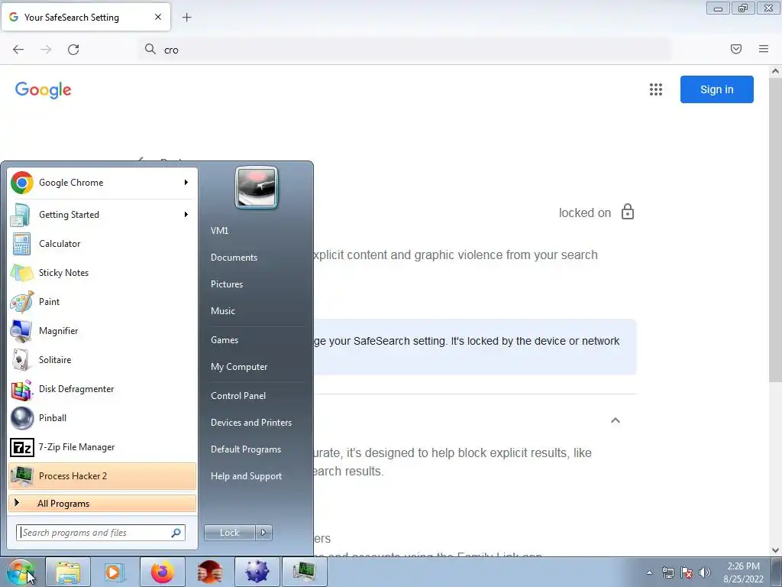Show All Programs list
782x587 pixels.
tap(102, 503)
